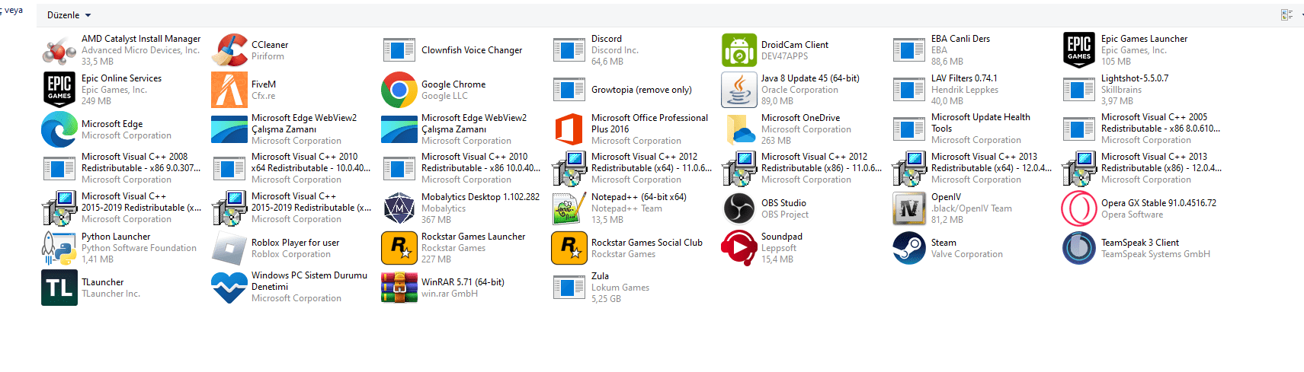Select the OBS Studio icon
The image size is (1304, 372).
click(739, 208)
